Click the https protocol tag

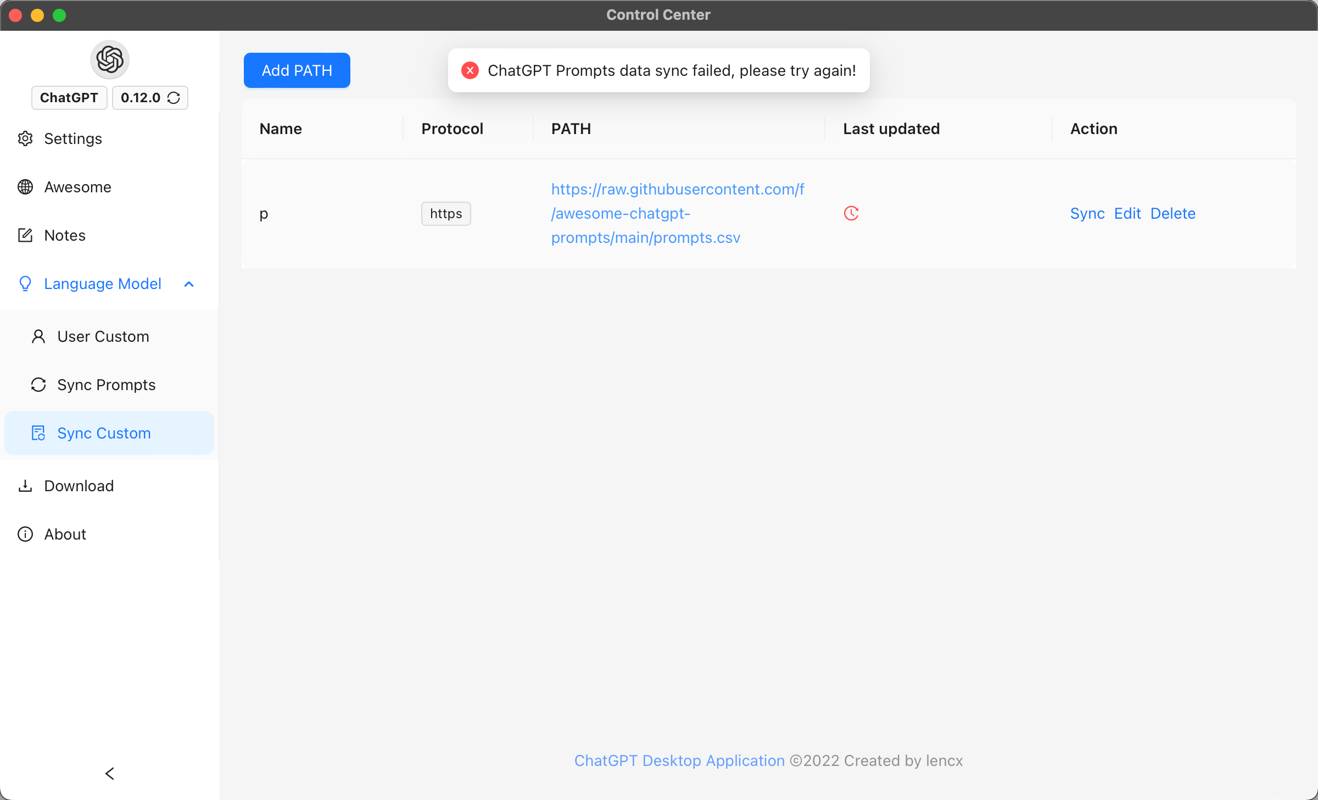446,214
